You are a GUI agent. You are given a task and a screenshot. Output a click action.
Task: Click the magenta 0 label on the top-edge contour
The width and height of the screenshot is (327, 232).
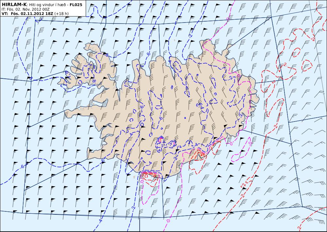coord(228,19)
